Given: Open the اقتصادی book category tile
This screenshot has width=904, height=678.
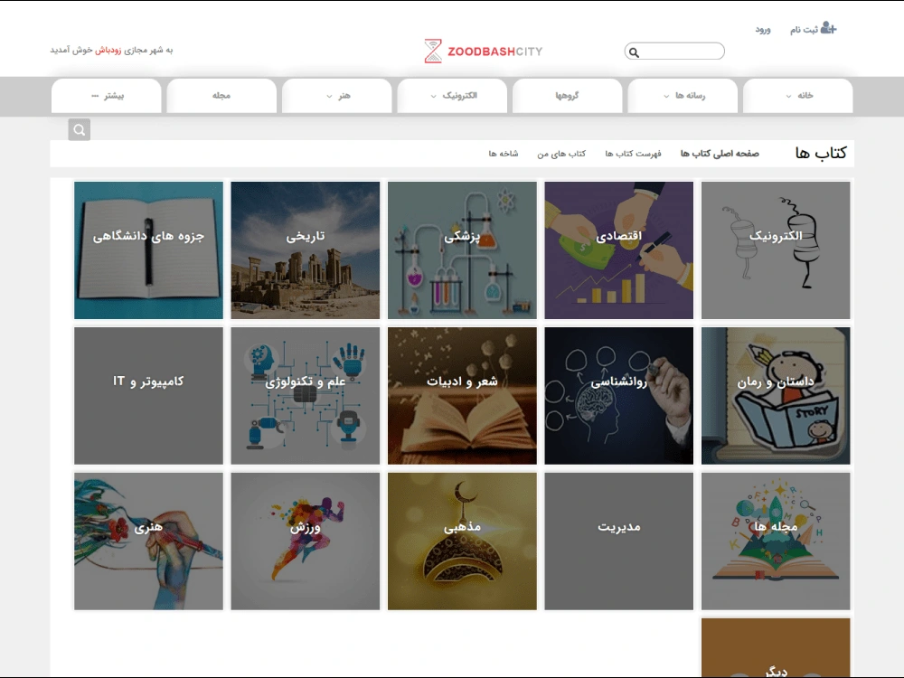Looking at the screenshot, I should (618, 250).
